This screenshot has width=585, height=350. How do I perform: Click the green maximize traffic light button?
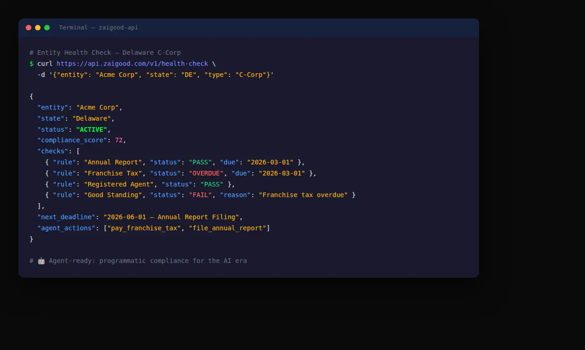(x=47, y=28)
